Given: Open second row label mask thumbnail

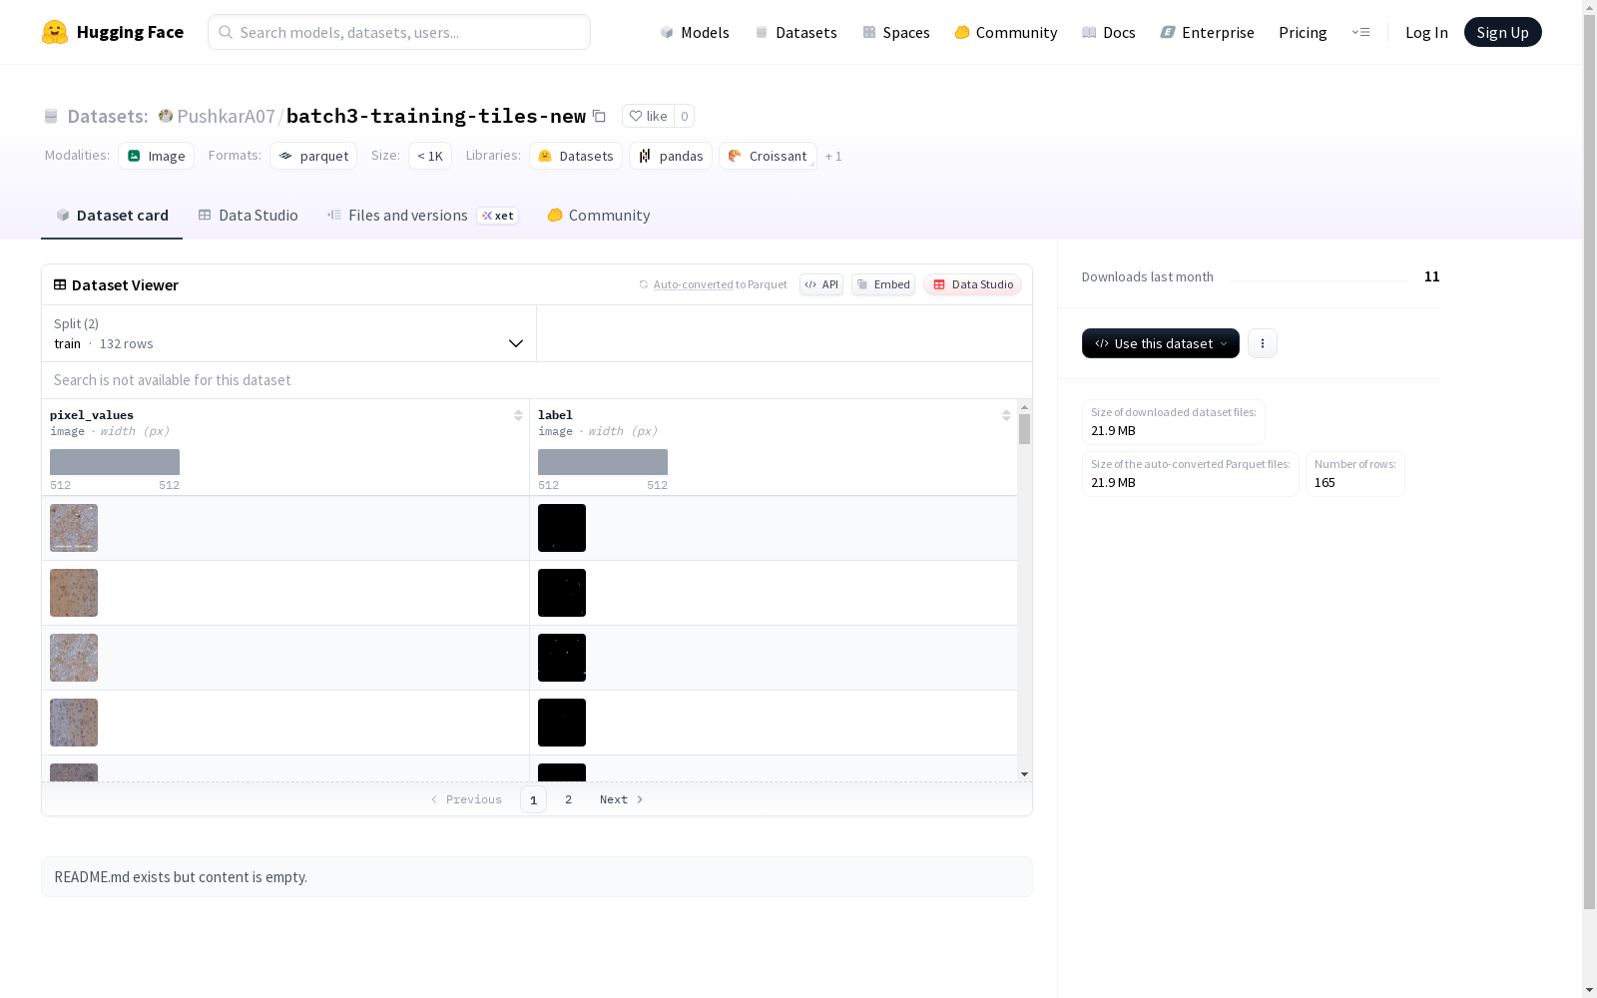Looking at the screenshot, I should tap(562, 593).
